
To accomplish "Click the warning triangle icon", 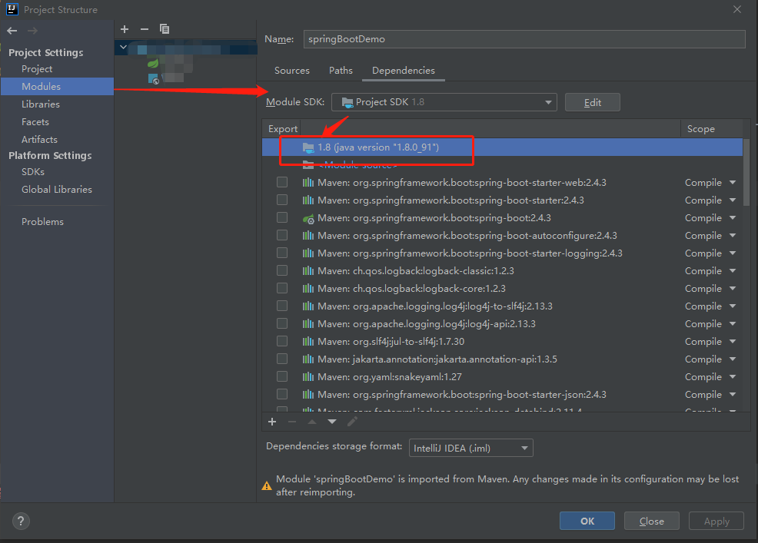I will click(x=267, y=485).
